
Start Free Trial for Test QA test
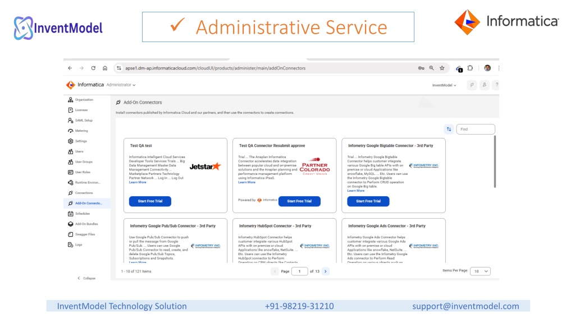(x=150, y=201)
